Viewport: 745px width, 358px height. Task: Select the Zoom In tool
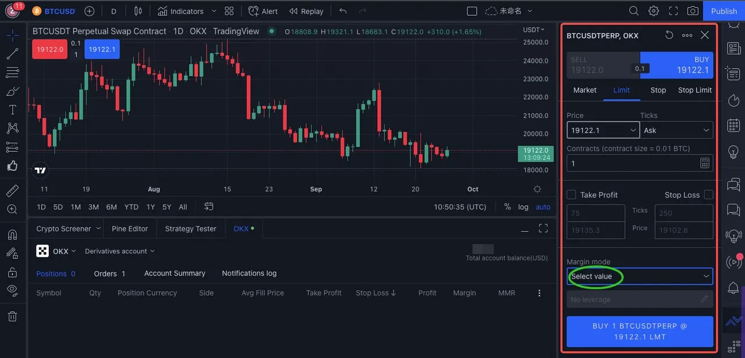click(12, 209)
